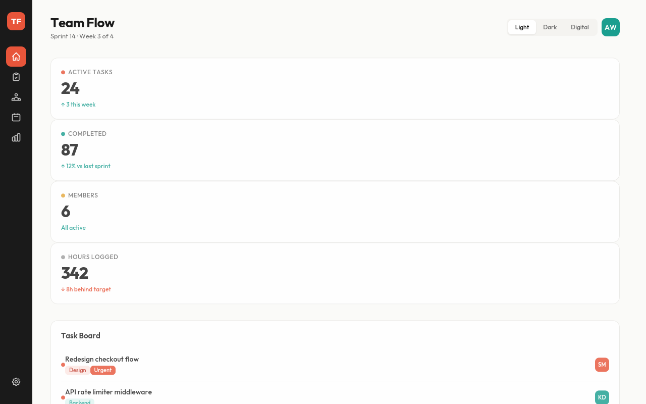Open the Settings gear icon
The height and width of the screenshot is (404, 646).
tap(16, 382)
